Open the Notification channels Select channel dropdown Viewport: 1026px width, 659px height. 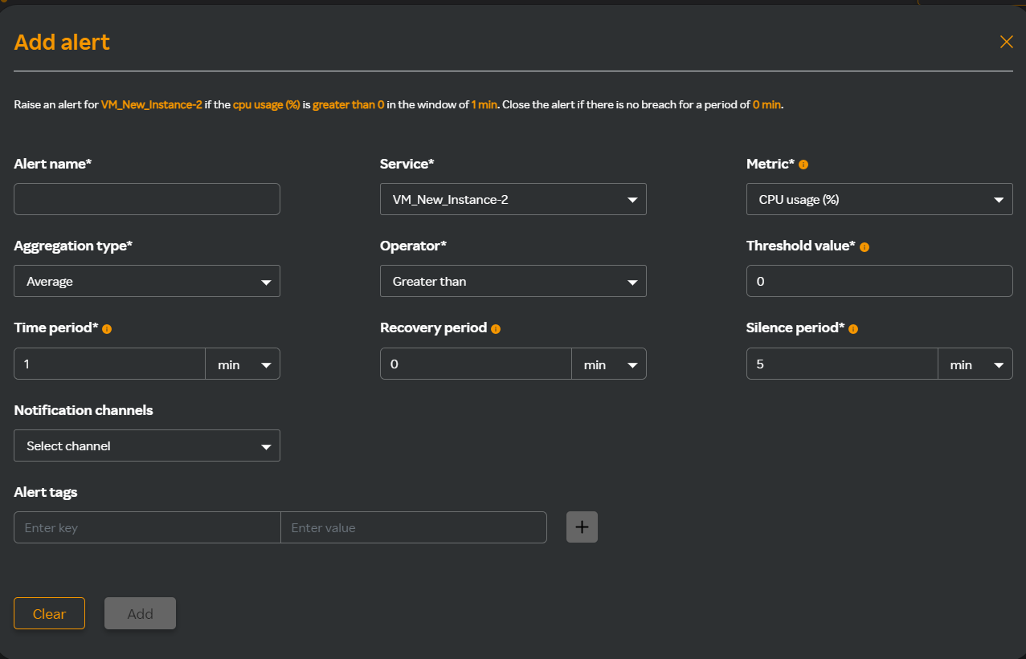coord(147,446)
